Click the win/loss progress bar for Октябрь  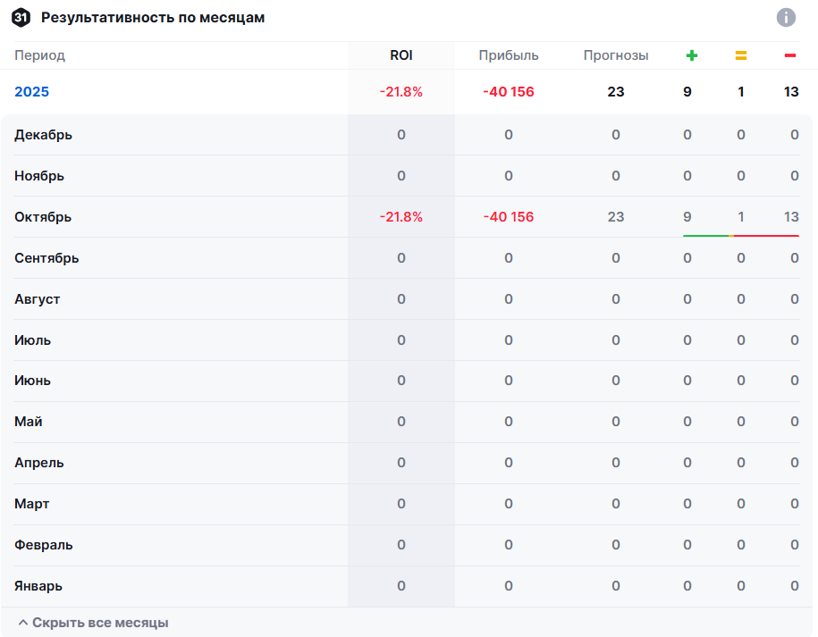[740, 236]
